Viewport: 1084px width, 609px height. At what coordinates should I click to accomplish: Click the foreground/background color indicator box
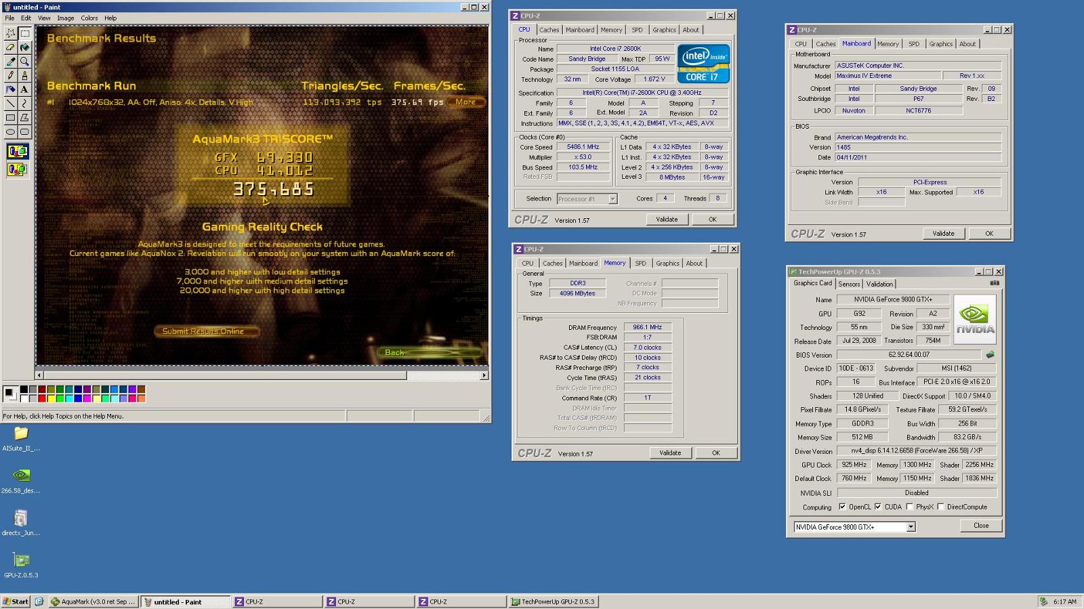[10, 394]
